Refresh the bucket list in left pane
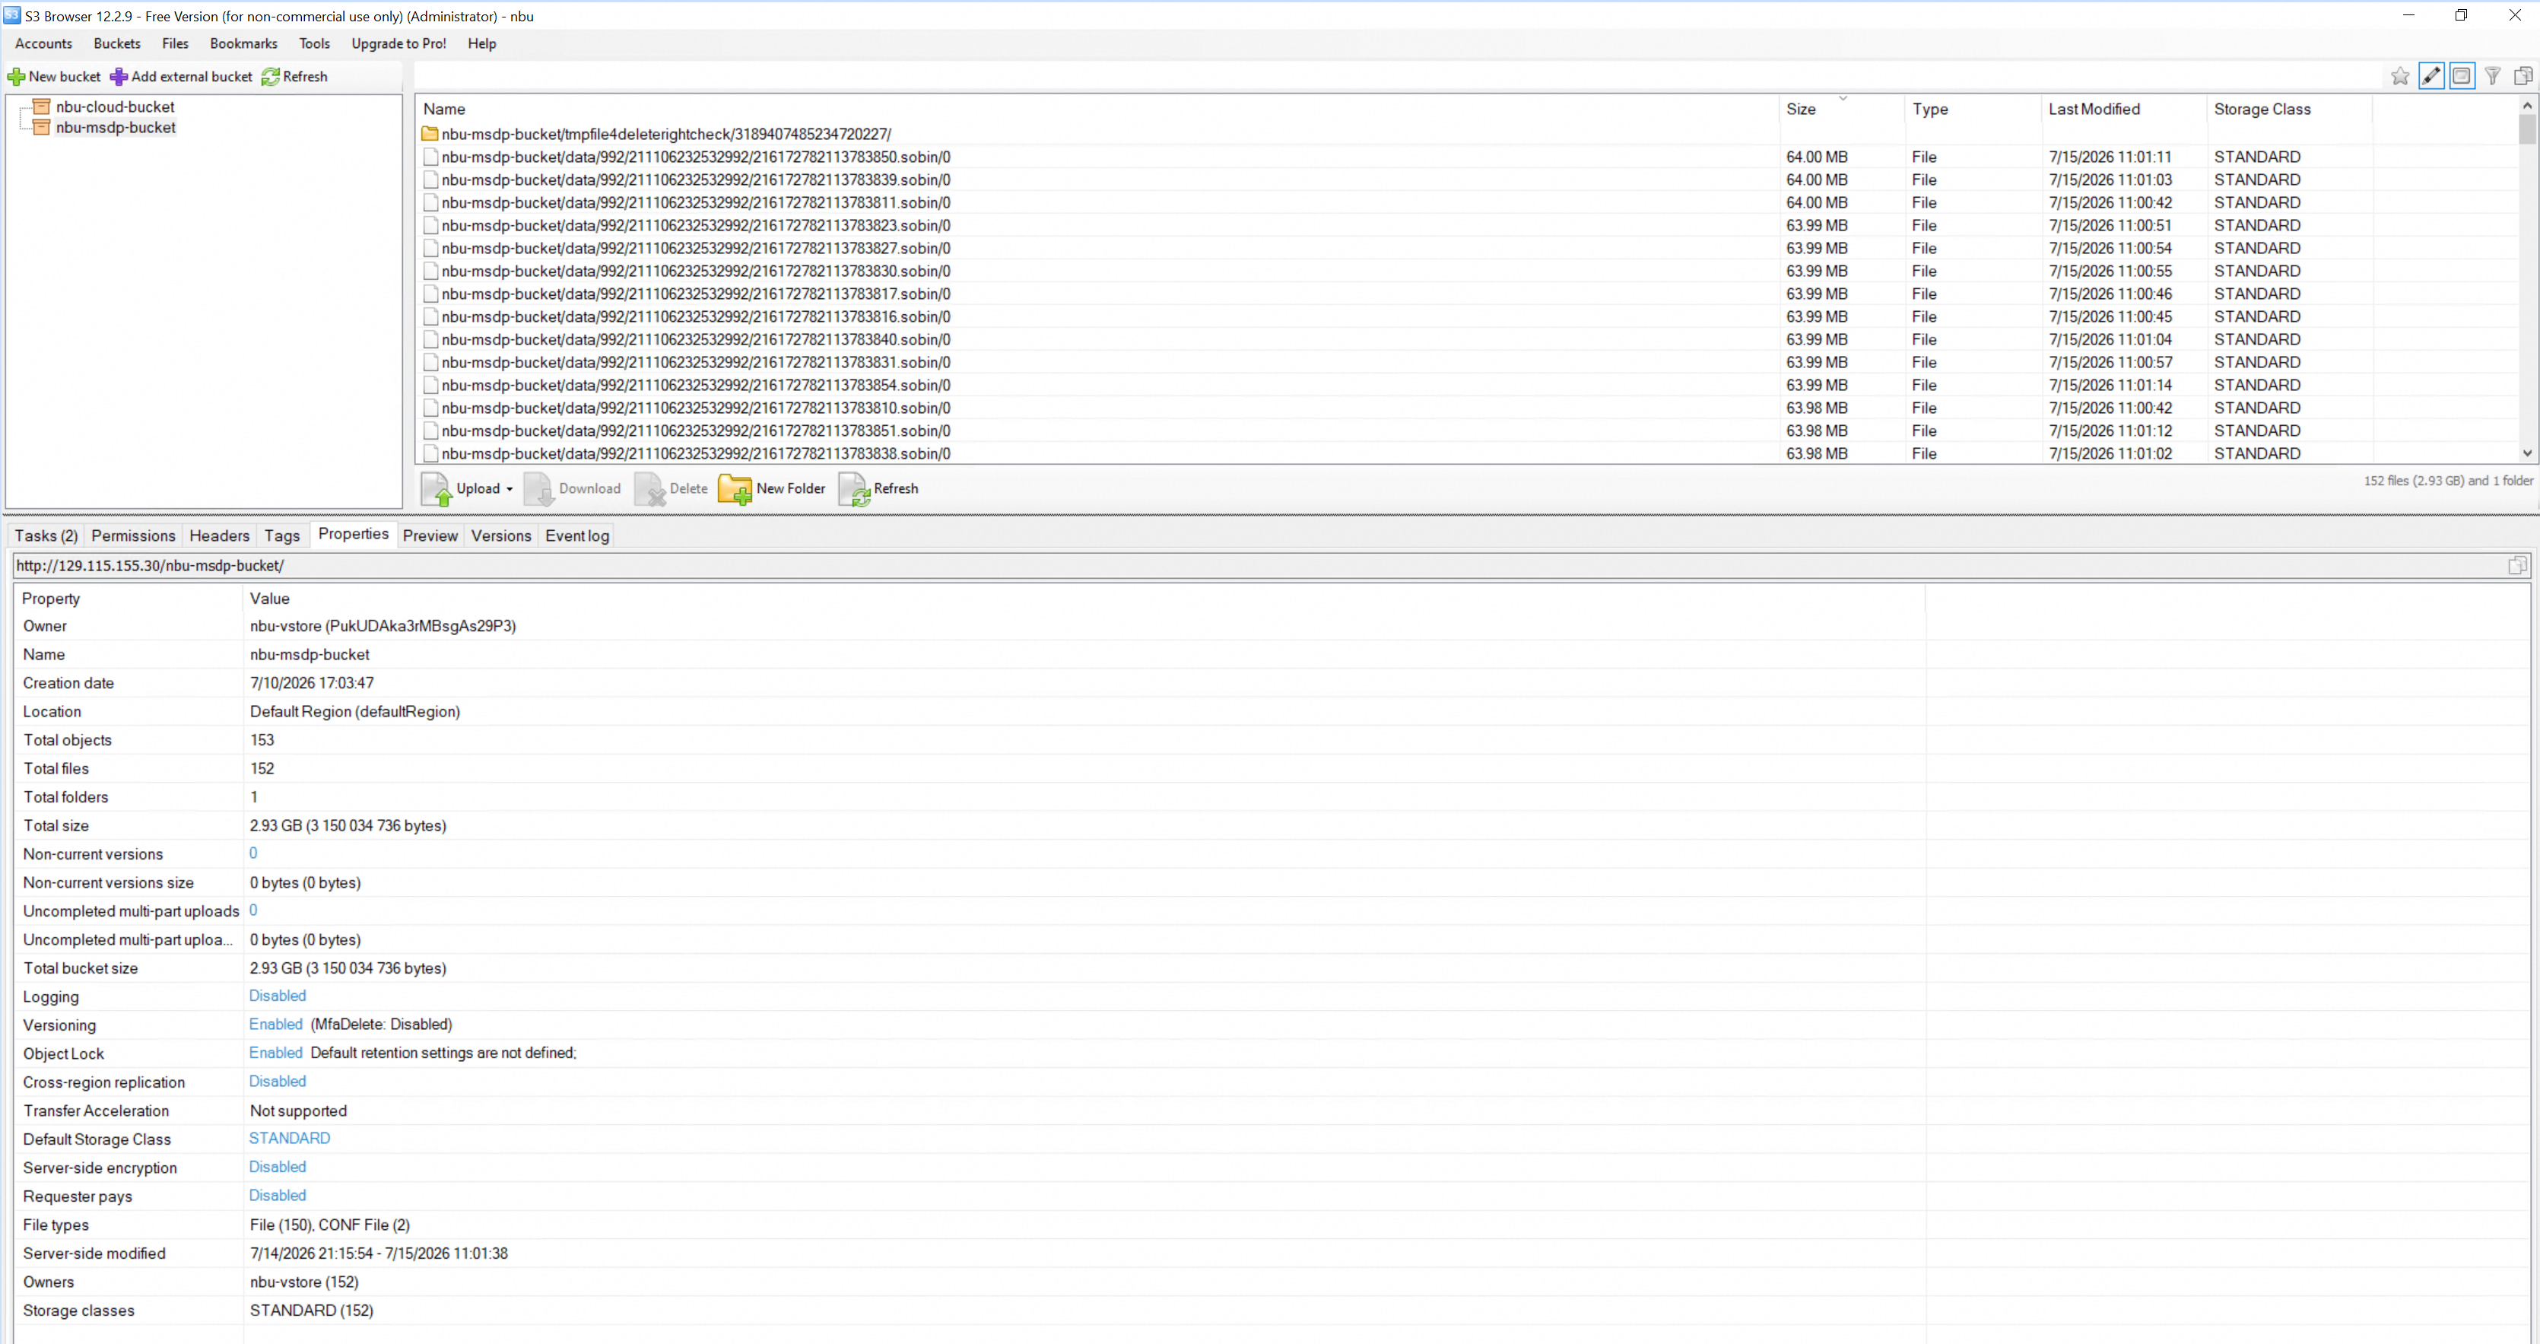The image size is (2540, 1344). [295, 76]
